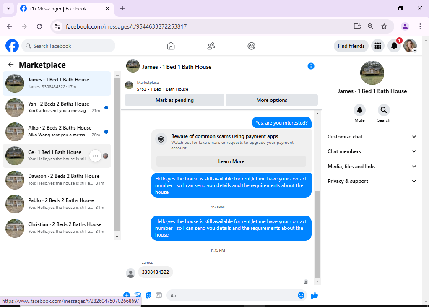Click the shield scam warning icon
Viewport: 429px width, 307px height.
click(x=161, y=139)
